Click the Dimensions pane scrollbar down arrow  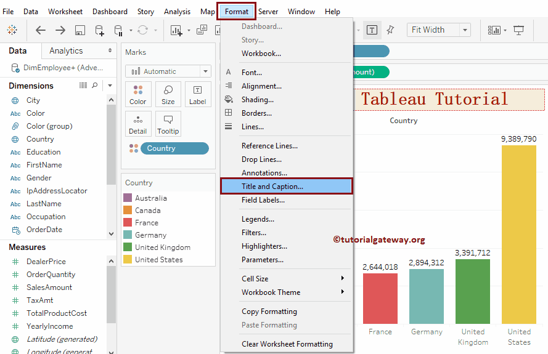tap(111, 234)
